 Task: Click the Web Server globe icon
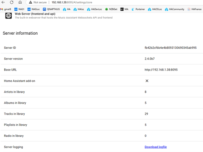[9, 16]
